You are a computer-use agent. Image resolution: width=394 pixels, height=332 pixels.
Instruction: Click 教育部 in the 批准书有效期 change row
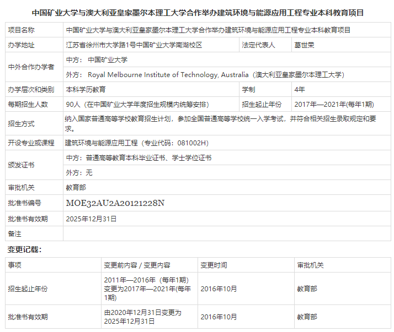coord(307,317)
